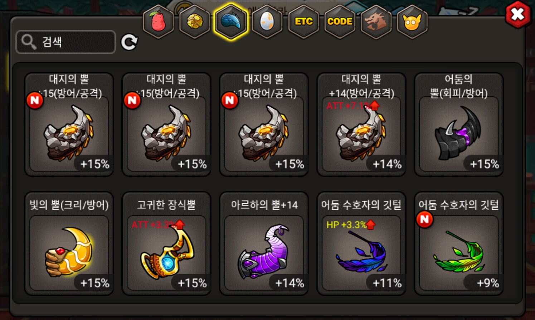535x320 pixels.
Task: Pick the 고귀한 장식뿔 ornate horn
Action: coord(166,244)
